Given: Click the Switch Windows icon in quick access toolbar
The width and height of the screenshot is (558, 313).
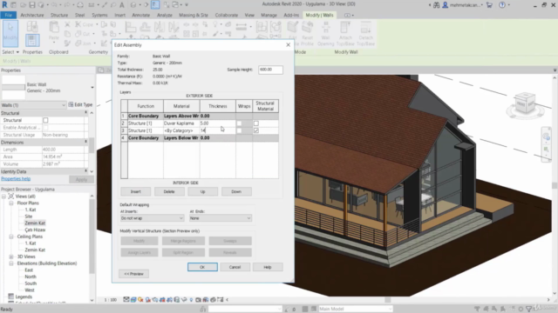Looking at the screenshot, I should tap(175, 5).
